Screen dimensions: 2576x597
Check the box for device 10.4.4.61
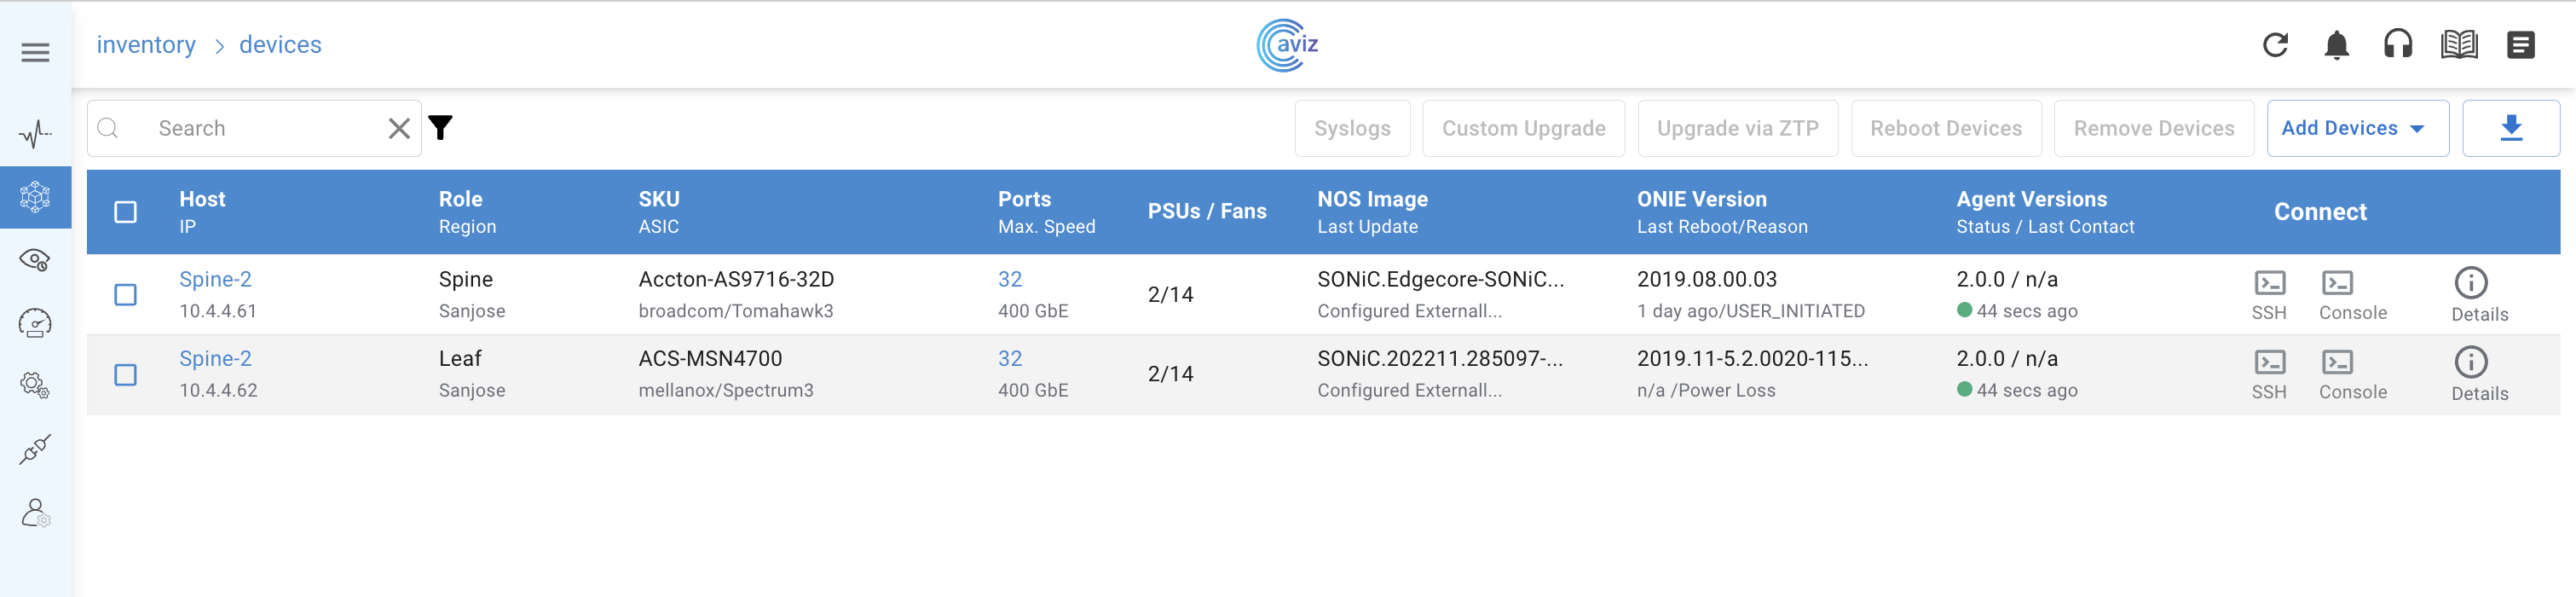126,295
